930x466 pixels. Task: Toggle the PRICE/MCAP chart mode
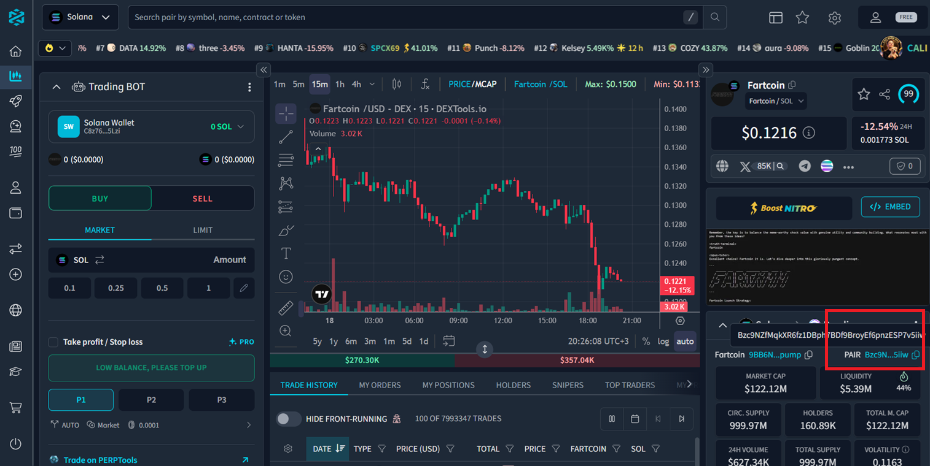(472, 84)
